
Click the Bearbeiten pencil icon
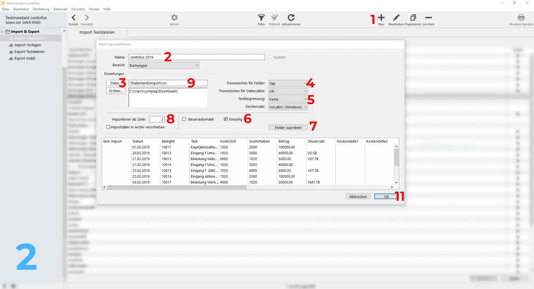click(398, 18)
